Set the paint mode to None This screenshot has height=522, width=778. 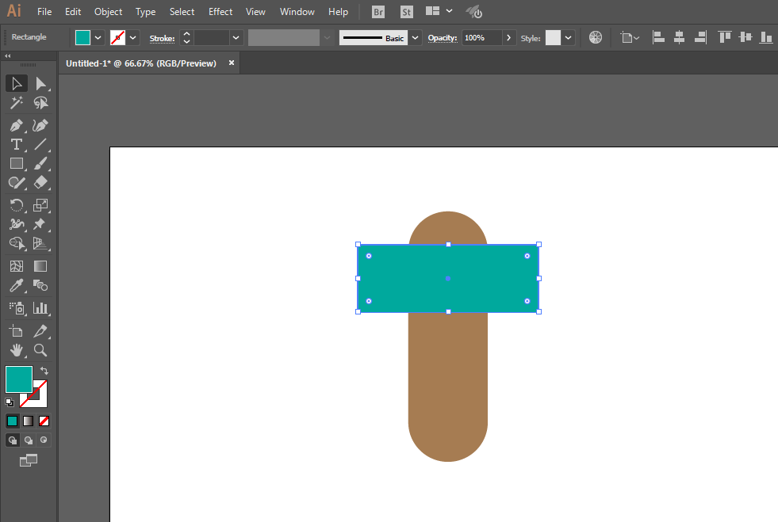44,421
